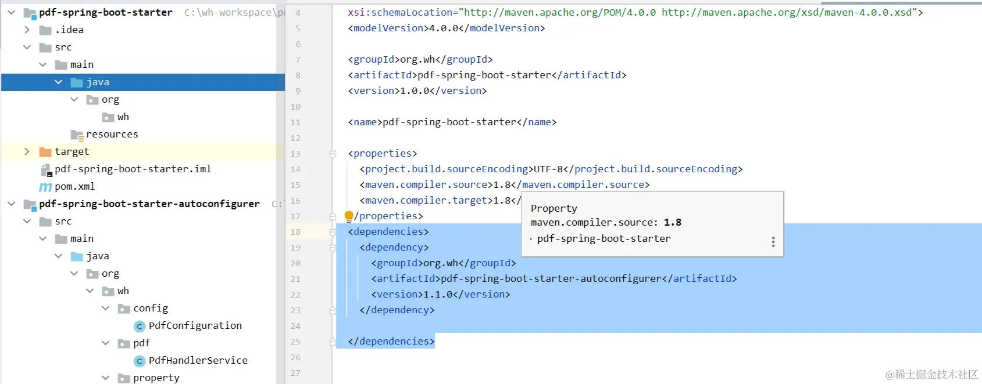Select the .idea folder icon

click(45, 30)
